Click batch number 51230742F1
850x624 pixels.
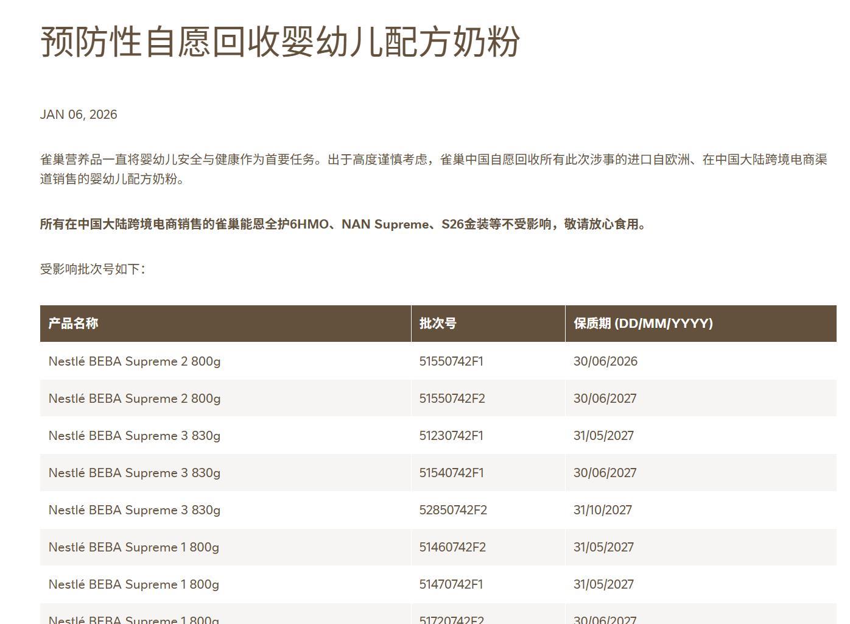(x=452, y=435)
